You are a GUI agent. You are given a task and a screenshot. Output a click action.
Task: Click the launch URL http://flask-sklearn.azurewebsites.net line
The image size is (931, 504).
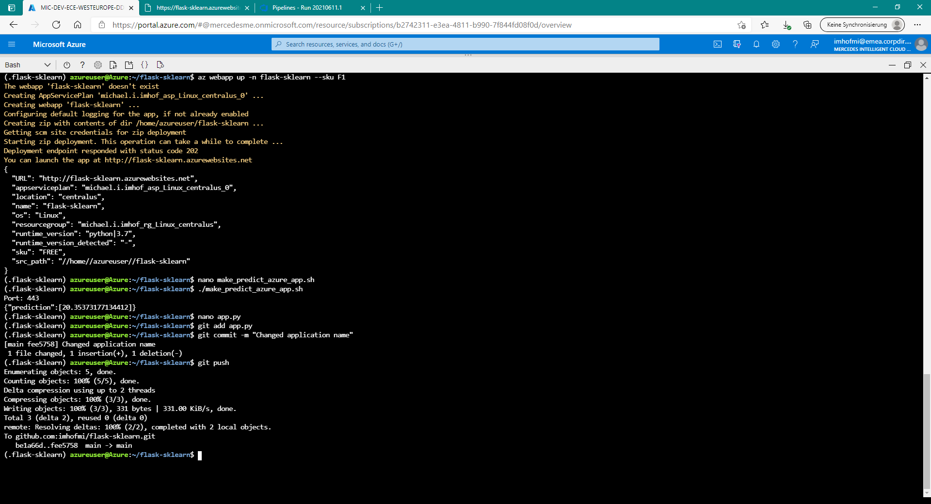[x=128, y=160]
